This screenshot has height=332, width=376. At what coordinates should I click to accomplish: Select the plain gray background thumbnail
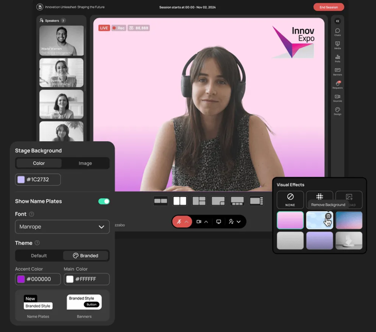290,240
